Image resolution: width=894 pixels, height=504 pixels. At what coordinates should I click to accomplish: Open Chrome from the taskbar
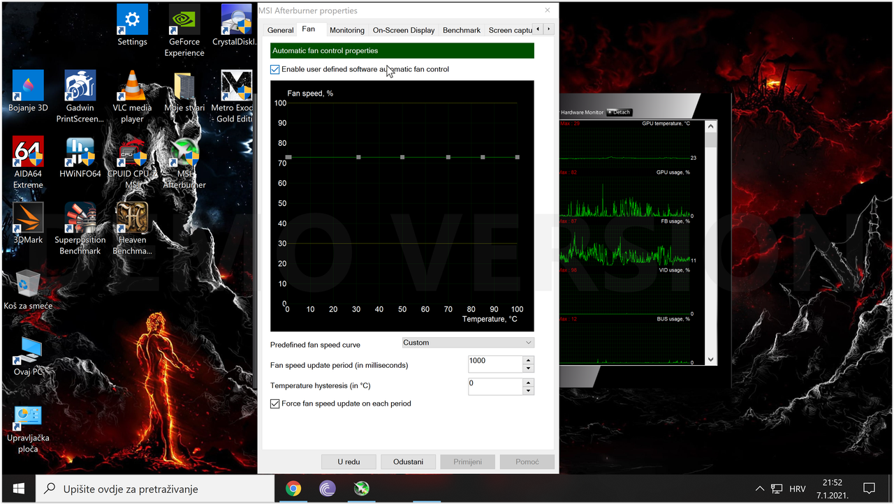(293, 489)
